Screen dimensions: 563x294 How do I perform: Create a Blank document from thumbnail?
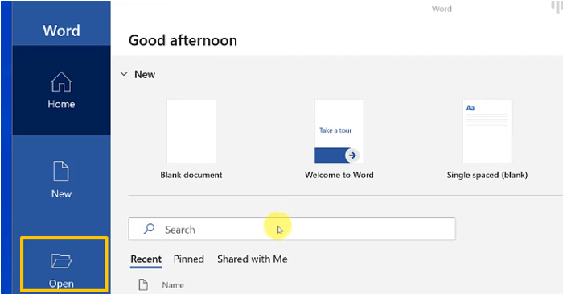[191, 131]
